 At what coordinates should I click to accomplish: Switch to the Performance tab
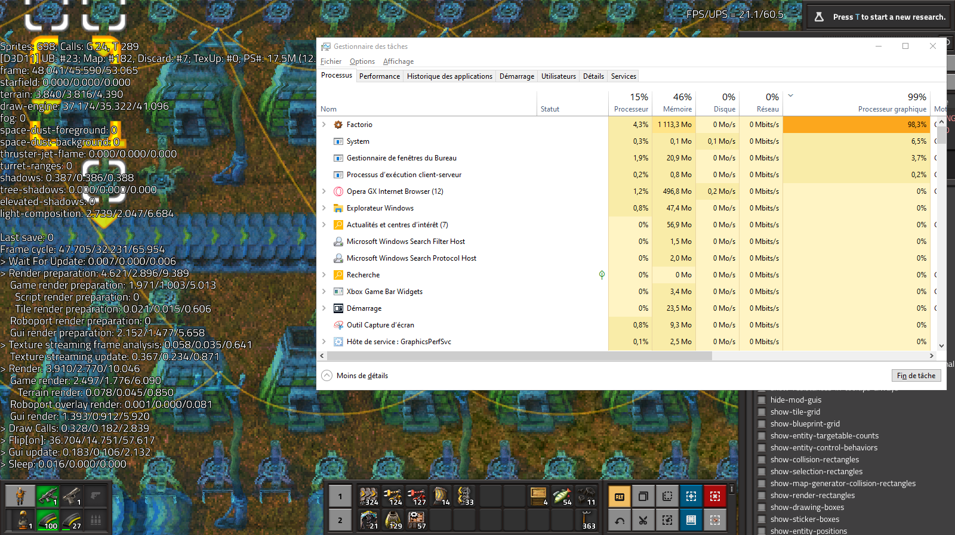tap(380, 76)
